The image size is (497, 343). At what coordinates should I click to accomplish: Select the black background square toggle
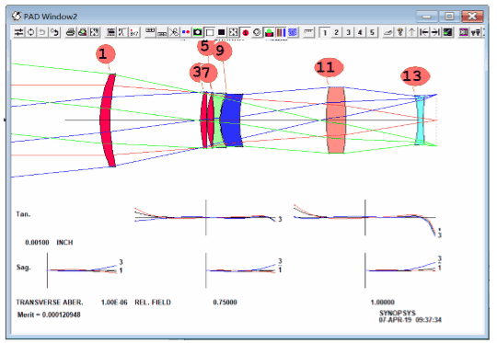point(222,32)
